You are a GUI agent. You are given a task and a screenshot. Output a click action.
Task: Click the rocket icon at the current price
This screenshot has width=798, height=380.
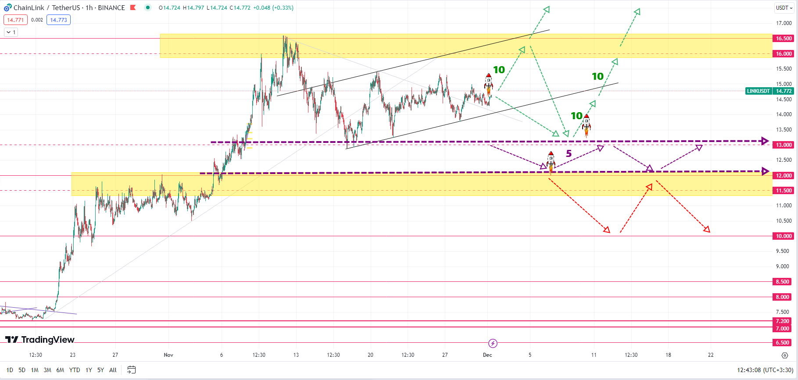[x=488, y=84]
